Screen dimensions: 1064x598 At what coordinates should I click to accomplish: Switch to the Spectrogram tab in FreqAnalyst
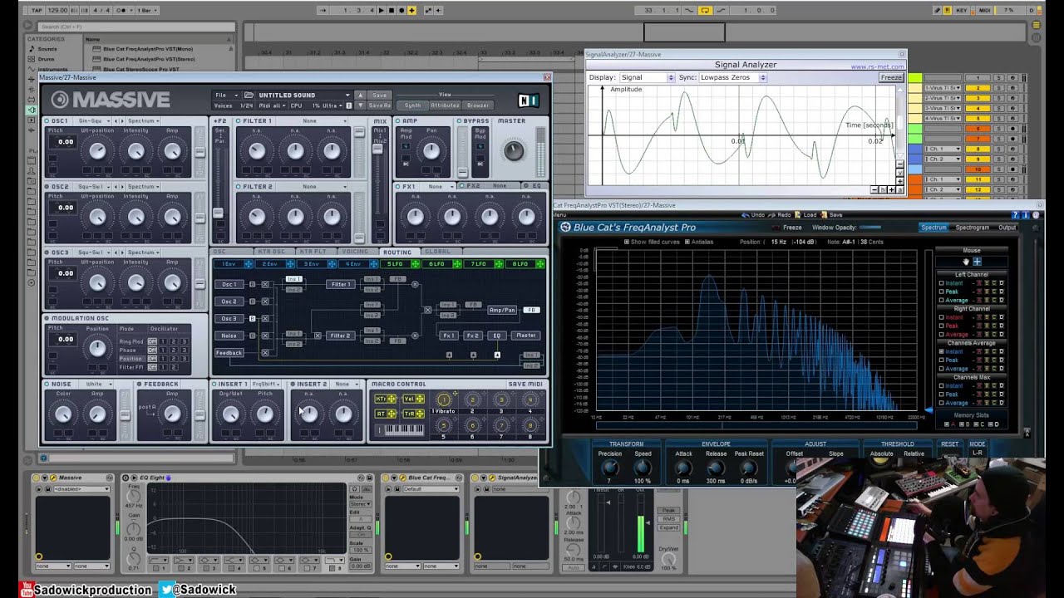(x=972, y=228)
